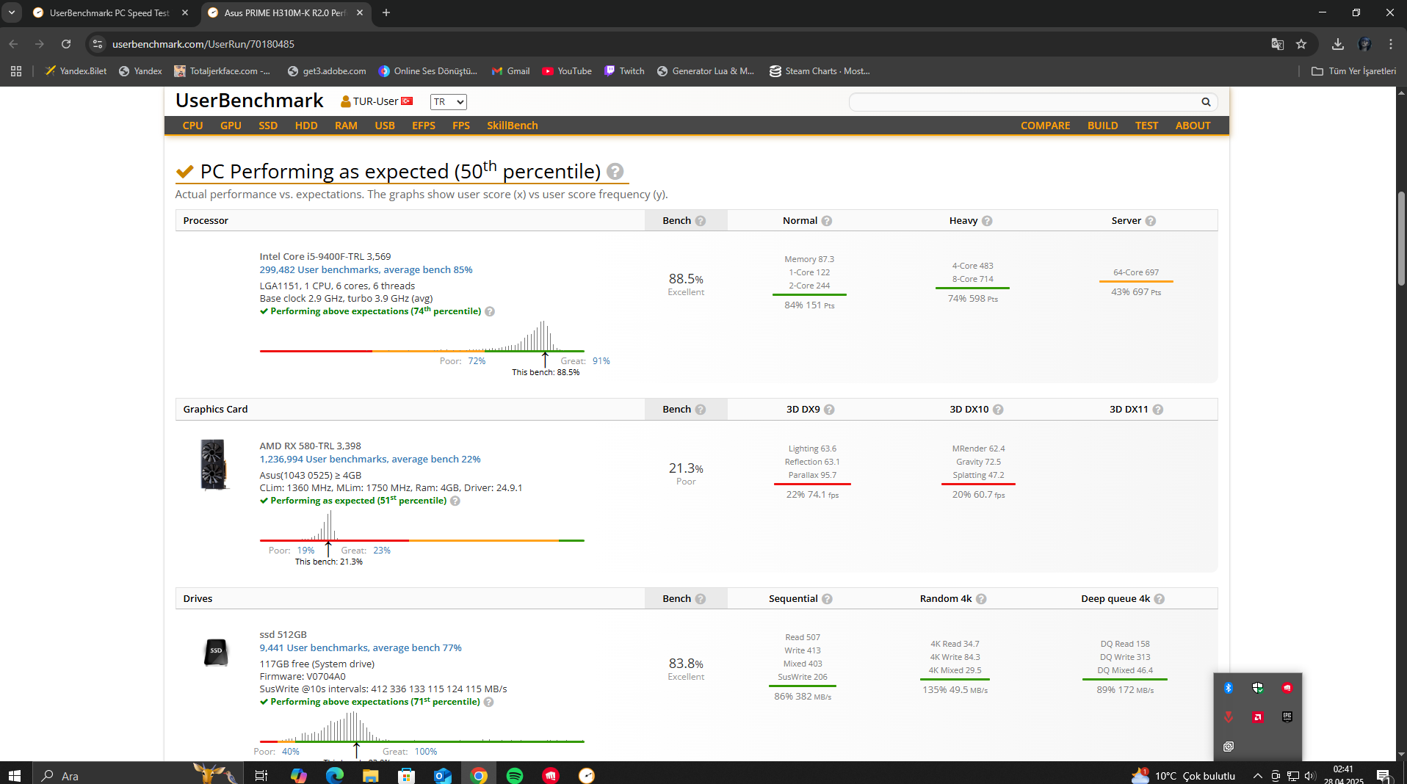The height and width of the screenshot is (784, 1407).
Task: Open AMD Software tray icon
Action: [x=1258, y=717]
